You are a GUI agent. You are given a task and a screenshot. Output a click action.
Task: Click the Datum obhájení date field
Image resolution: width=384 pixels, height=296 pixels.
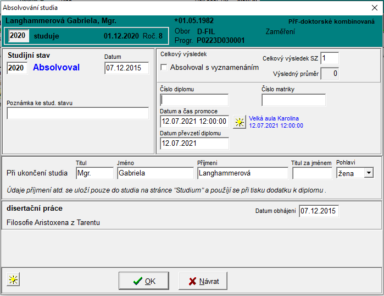click(319, 211)
